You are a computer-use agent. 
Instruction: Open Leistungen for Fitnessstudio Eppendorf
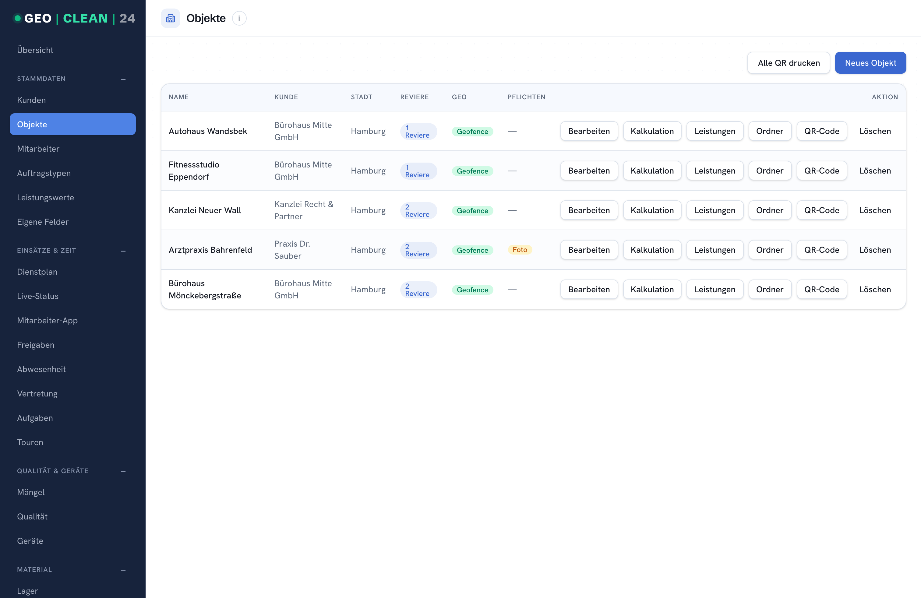click(x=715, y=171)
